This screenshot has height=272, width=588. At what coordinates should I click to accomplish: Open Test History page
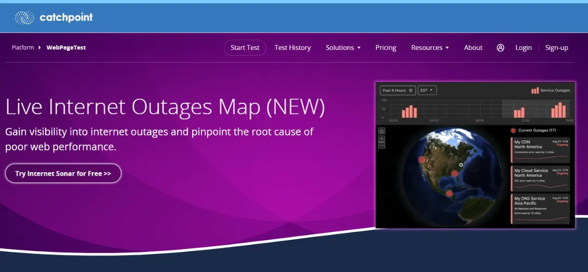pos(293,47)
